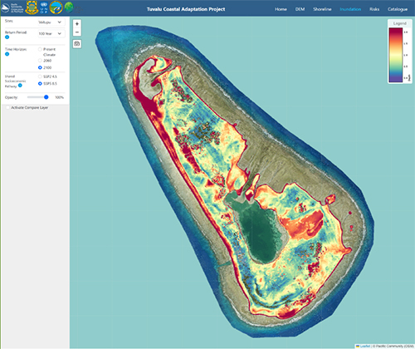The image size is (415, 349).
Task: Adjust the Opacity slider handle
Action: (x=46, y=97)
